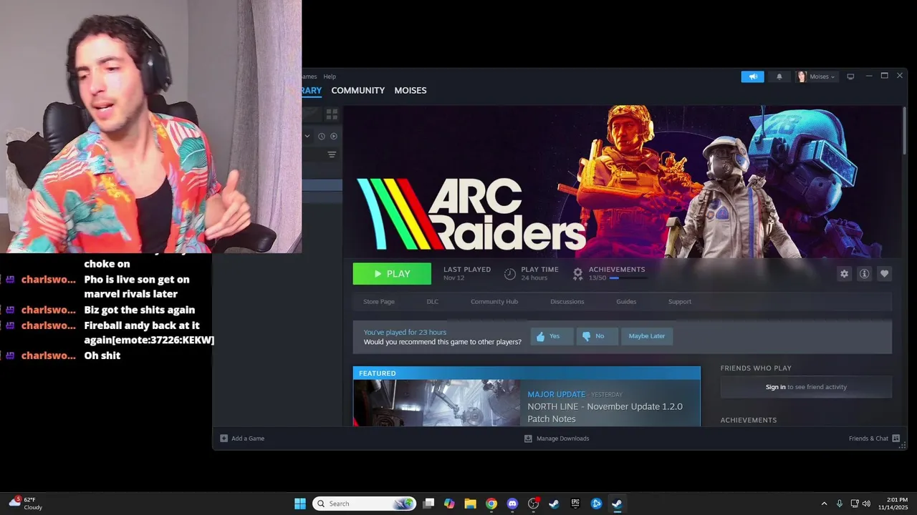Click the FRIENDS WHO PLAY heading
The image size is (917, 515).
pos(756,368)
